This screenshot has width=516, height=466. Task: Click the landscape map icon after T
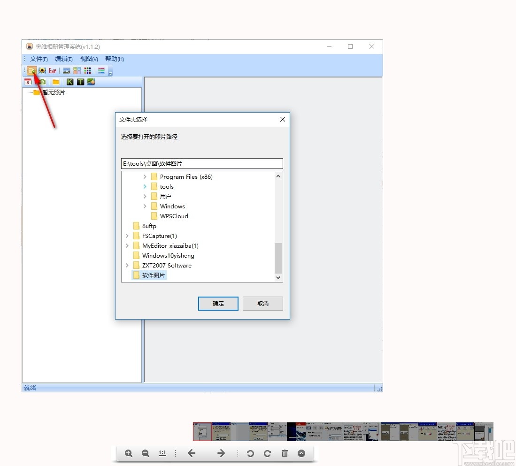91,82
